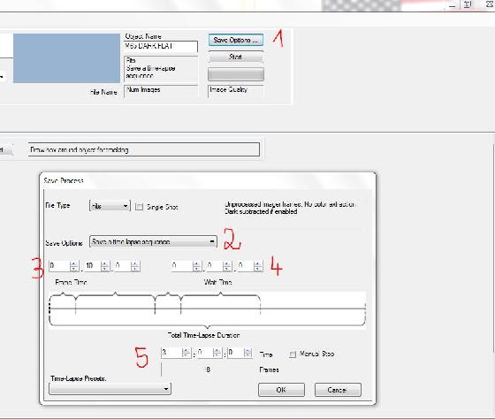
Task: Edit the Object Name text field
Action: pyautogui.click(x=161, y=46)
